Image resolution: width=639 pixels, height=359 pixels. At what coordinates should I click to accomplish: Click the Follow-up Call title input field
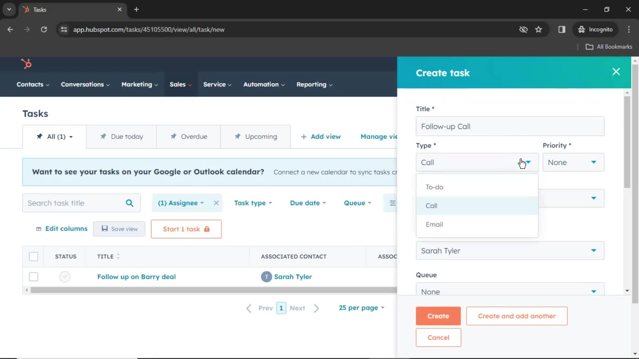point(510,126)
